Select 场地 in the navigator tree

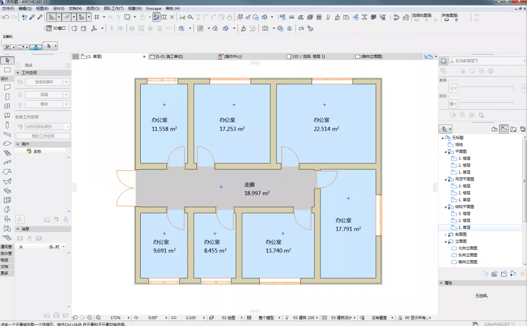tap(459, 144)
